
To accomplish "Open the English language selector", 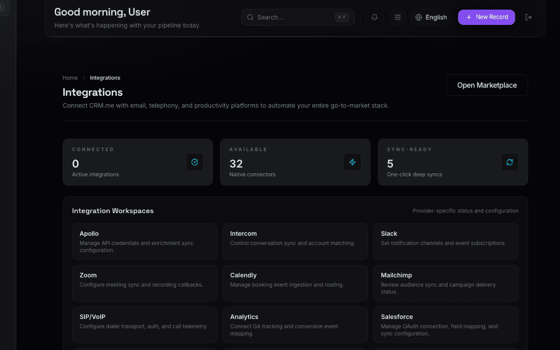I will pos(435,17).
